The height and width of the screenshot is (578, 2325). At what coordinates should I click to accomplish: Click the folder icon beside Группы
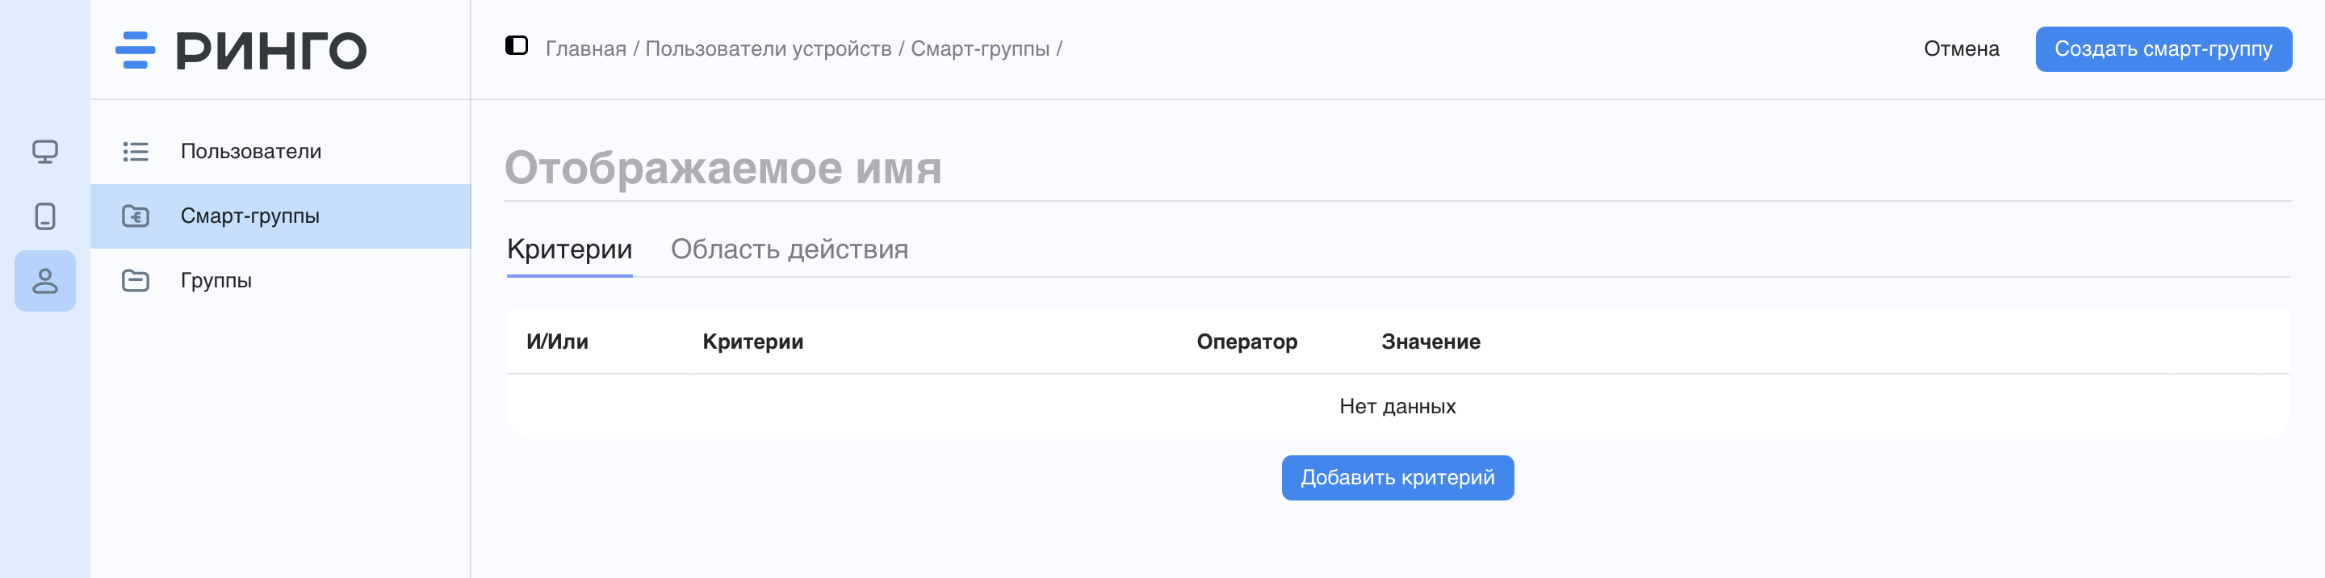(136, 281)
